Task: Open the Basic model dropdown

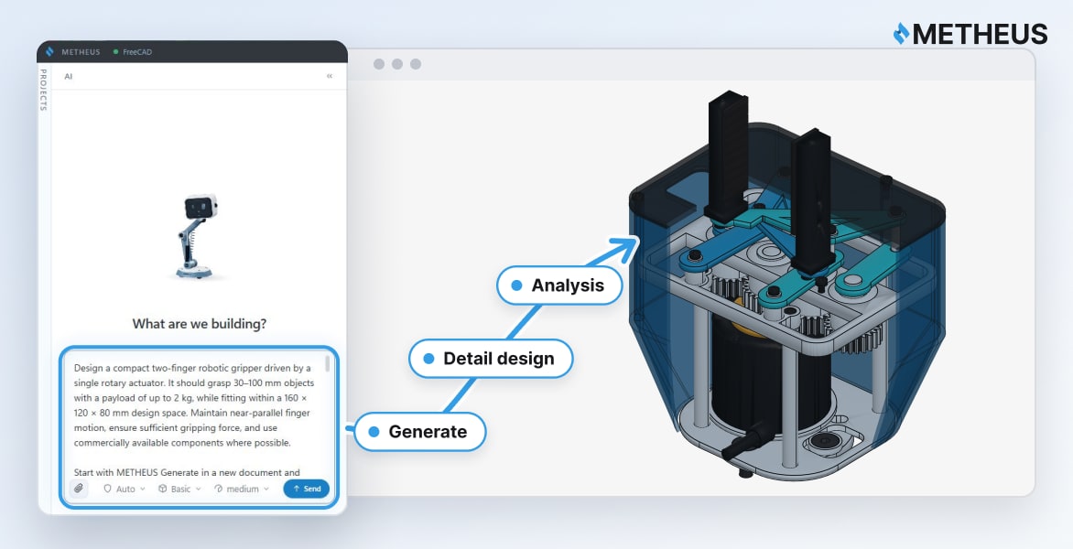Action: [180, 489]
